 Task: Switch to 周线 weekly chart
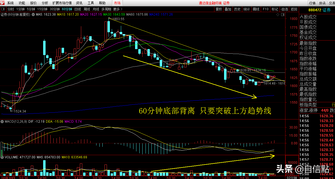click(x=87, y=9)
